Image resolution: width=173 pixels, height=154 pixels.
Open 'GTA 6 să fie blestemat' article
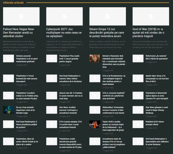[114, 80]
